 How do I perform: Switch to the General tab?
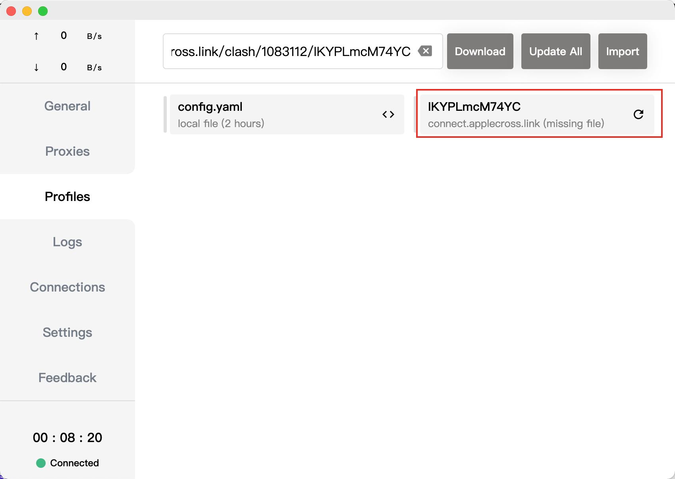tap(67, 106)
